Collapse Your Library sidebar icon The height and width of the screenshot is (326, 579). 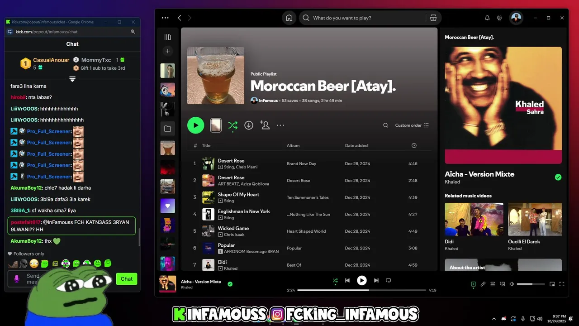click(x=168, y=37)
